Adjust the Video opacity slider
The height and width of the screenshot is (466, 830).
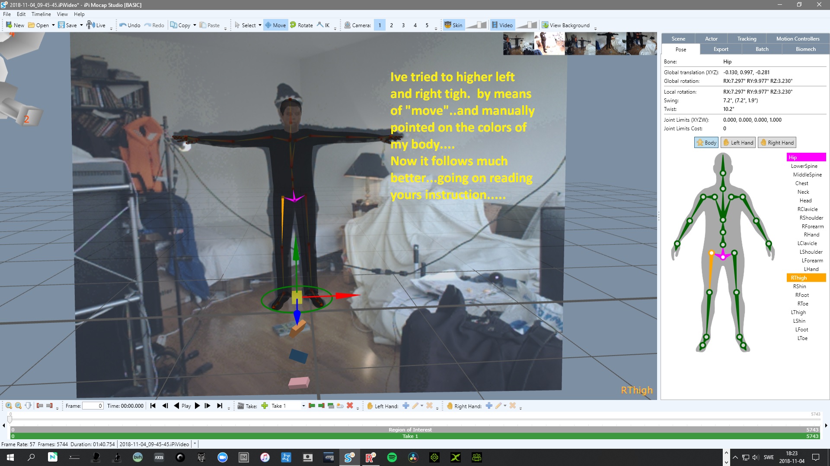coord(527,25)
